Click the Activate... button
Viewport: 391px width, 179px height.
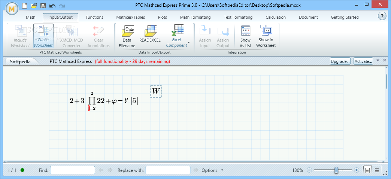[363, 61]
